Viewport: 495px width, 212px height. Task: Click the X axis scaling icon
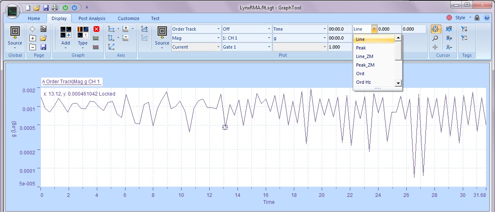pyautogui.click(x=111, y=29)
